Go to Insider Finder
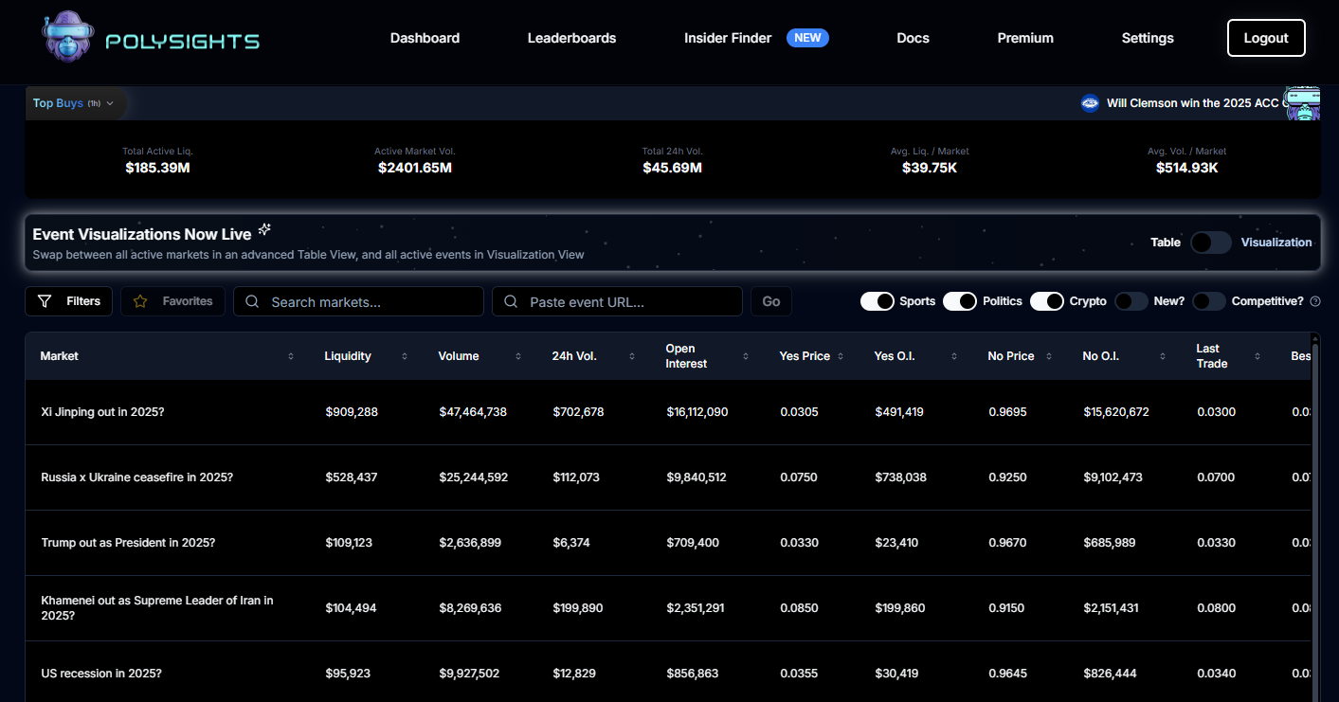This screenshot has height=702, width=1339. [x=727, y=38]
